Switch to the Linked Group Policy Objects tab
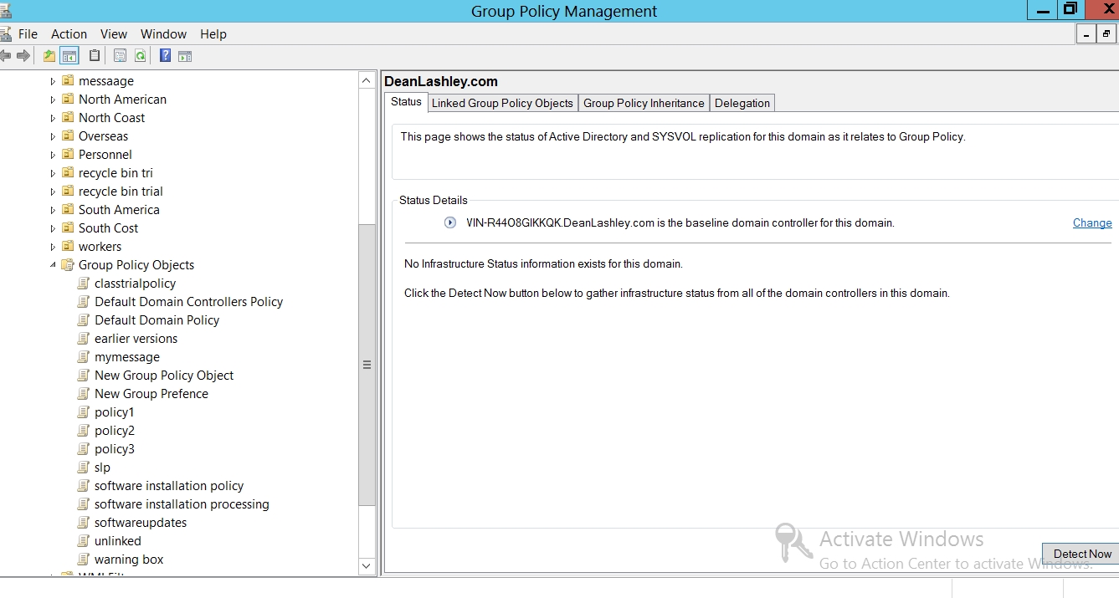The width and height of the screenshot is (1119, 598). point(502,103)
